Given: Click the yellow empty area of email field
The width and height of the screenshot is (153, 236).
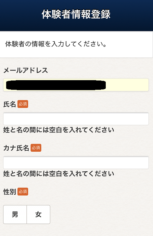Looking at the screenshot, I should [127, 85].
